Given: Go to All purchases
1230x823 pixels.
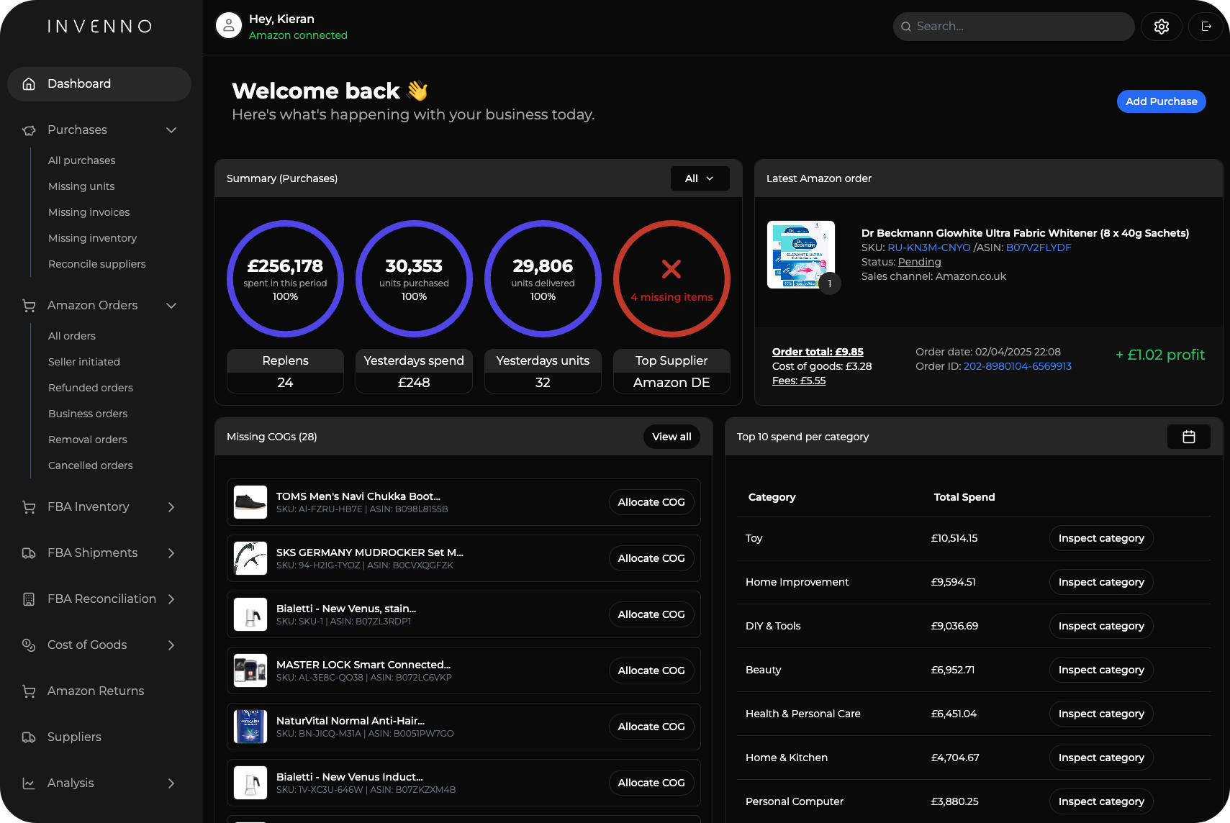Looking at the screenshot, I should [x=81, y=160].
